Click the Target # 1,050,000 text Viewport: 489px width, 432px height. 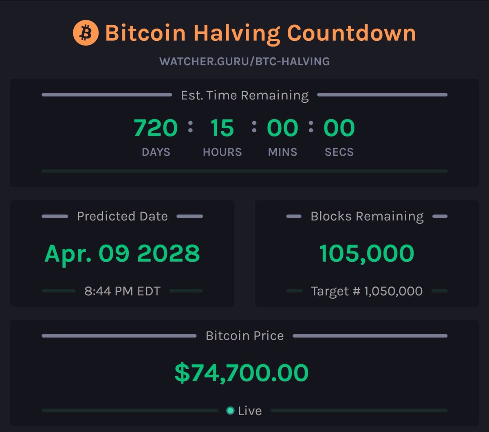[367, 291]
